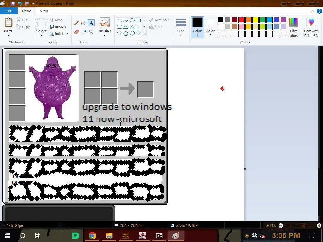Choose the Pentagon shape
Screen dimensions: 323x242
pyautogui.click(x=126, y=33)
